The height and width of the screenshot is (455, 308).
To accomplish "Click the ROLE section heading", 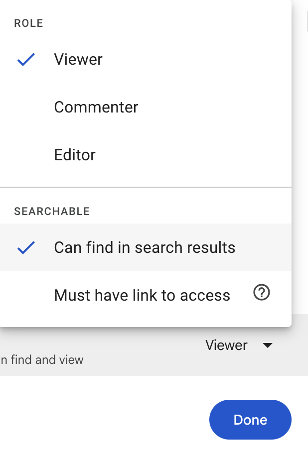I will pos(29,23).
